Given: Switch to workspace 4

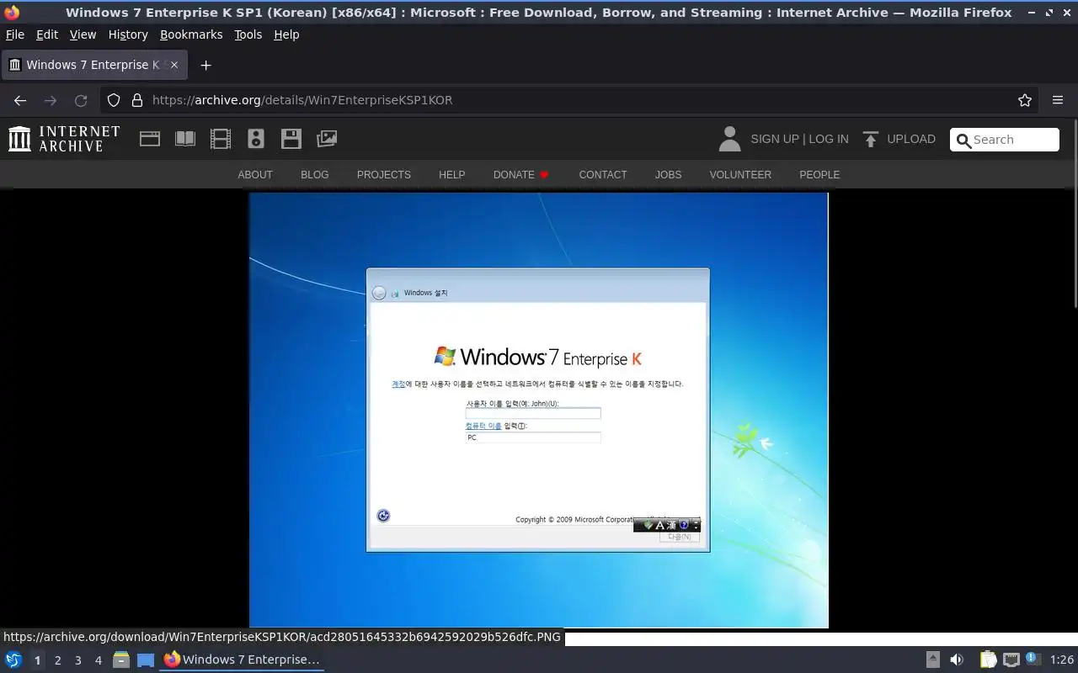Looking at the screenshot, I should click(99, 660).
